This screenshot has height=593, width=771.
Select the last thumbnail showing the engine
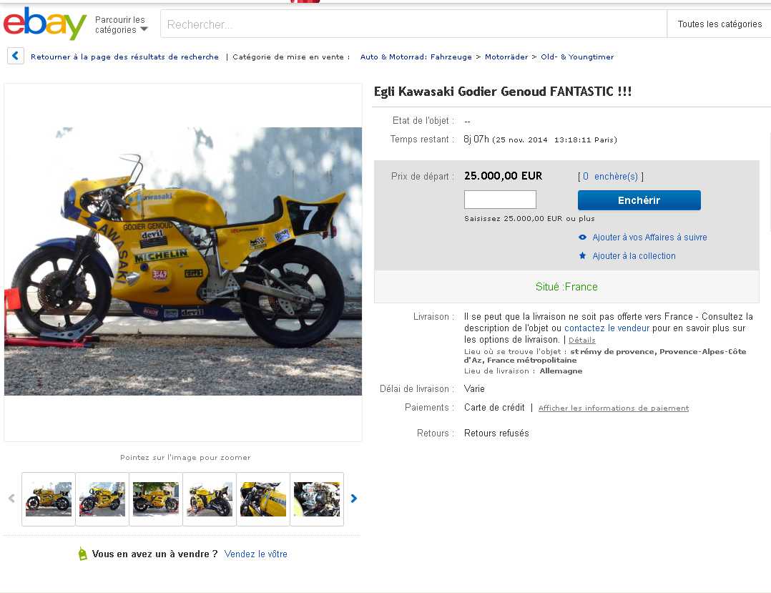tap(317, 499)
